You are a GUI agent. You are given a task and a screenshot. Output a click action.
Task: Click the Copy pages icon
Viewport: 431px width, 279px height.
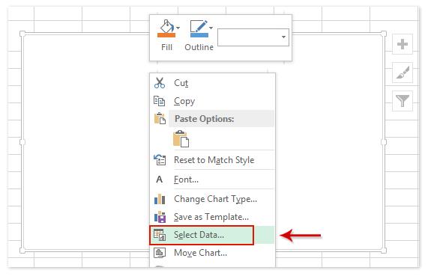point(160,101)
